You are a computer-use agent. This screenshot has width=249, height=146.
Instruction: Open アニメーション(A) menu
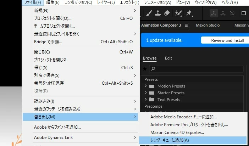(x=158, y=2)
